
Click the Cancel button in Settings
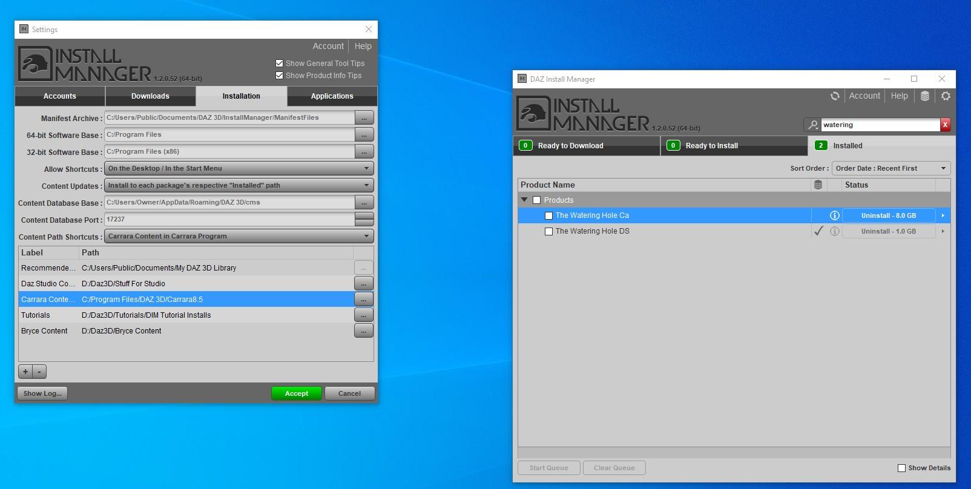[x=349, y=393]
